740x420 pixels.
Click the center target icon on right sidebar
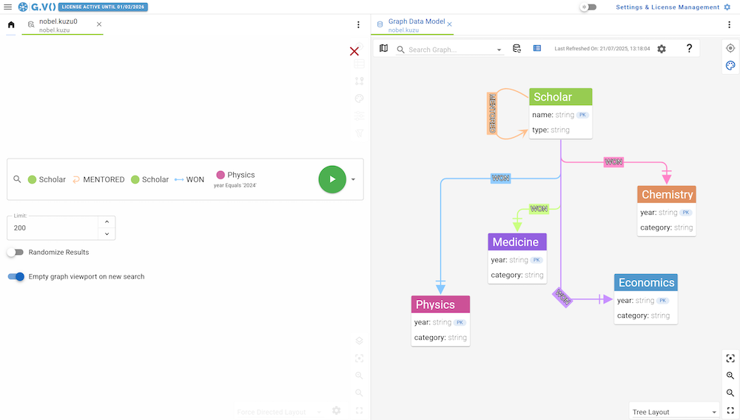[x=730, y=48]
